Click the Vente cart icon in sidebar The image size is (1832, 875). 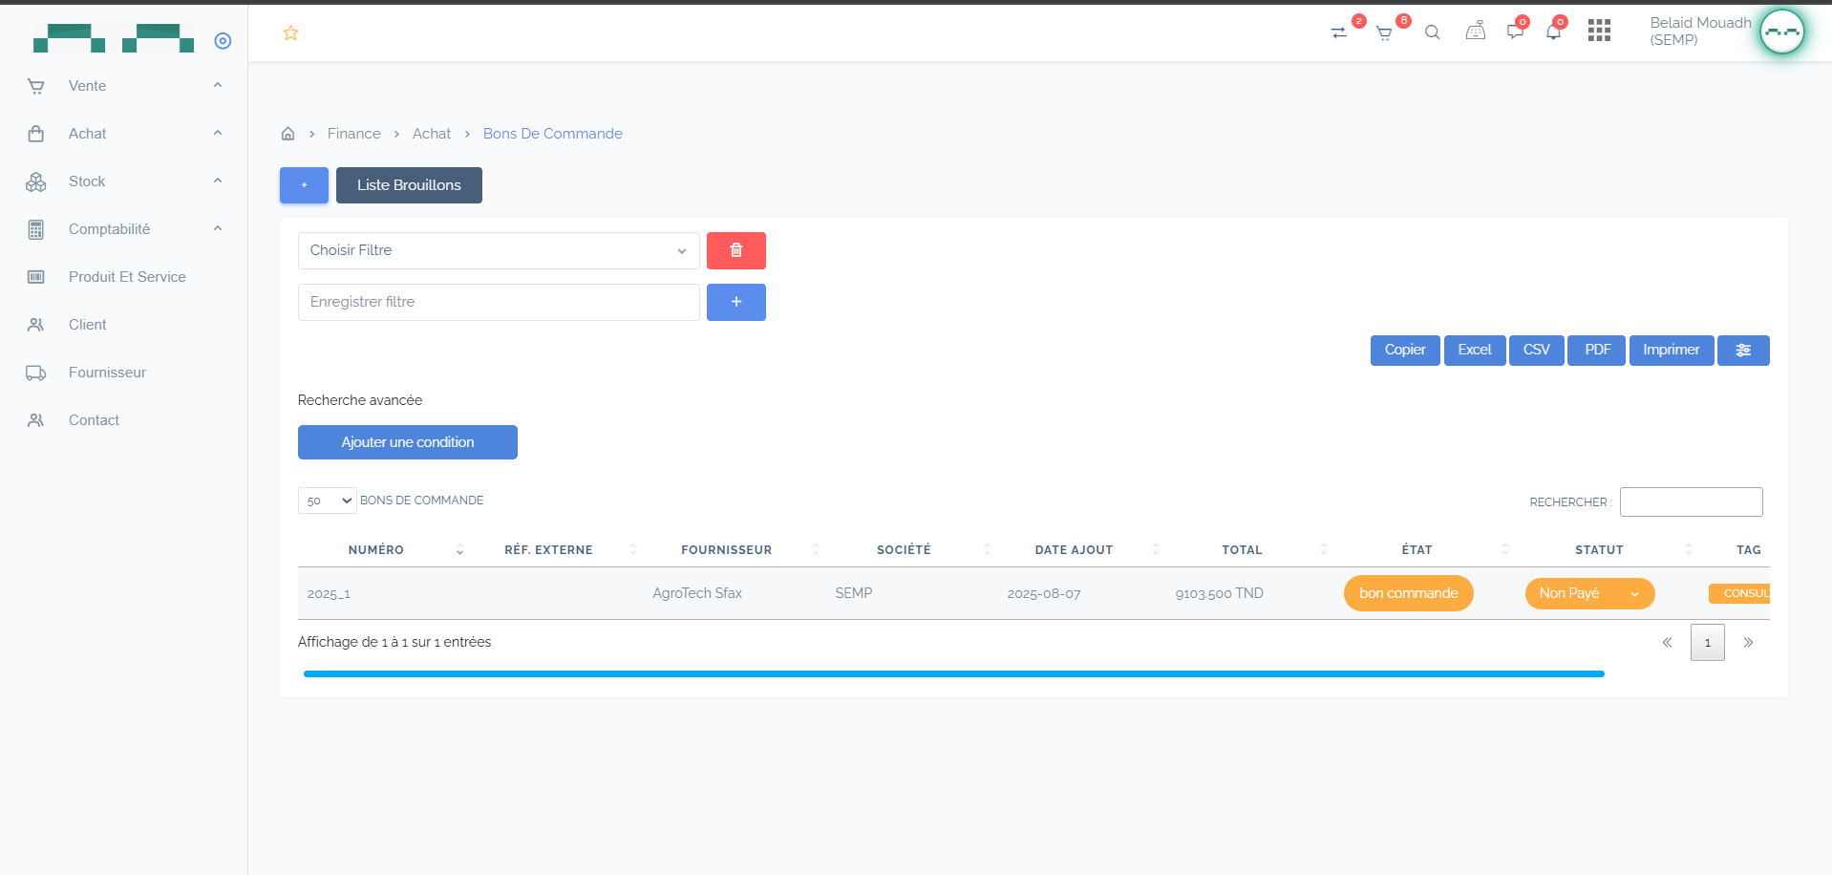(36, 86)
